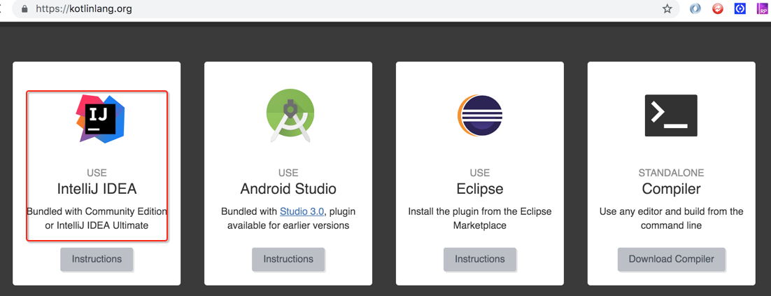Open the purple RP extension icon

tap(763, 9)
